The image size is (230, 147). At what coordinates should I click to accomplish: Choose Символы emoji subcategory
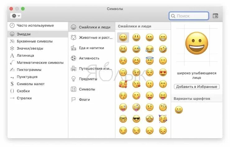(x=92, y=89)
